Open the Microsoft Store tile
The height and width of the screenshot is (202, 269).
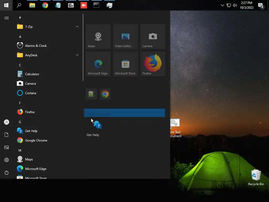point(125,64)
